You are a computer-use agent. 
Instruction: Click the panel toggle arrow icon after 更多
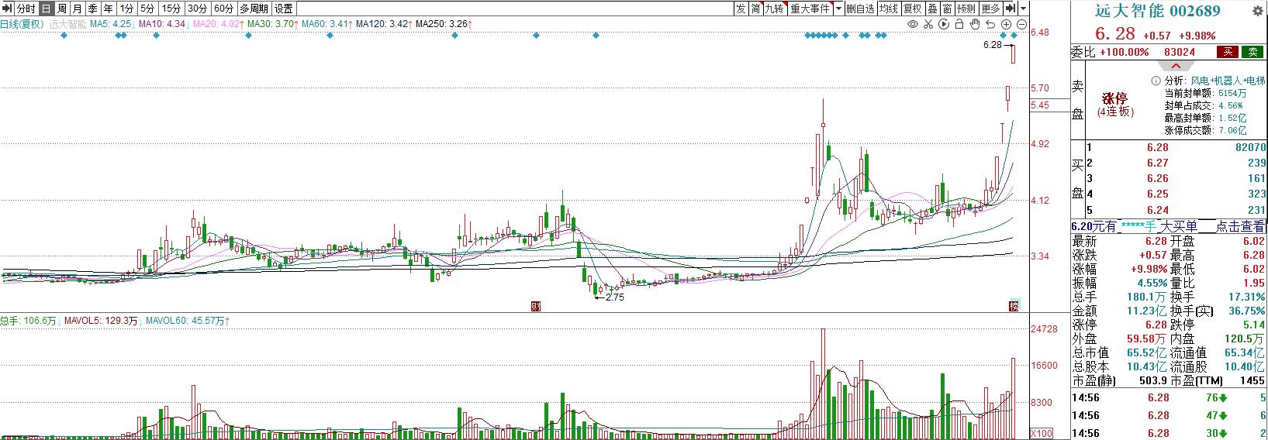pos(1011,9)
